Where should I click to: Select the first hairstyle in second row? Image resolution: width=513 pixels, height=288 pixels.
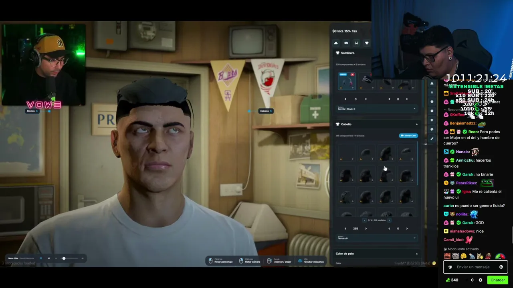(x=346, y=174)
